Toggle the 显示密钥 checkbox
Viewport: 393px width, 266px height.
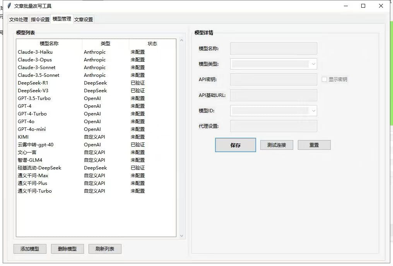tap(324, 79)
